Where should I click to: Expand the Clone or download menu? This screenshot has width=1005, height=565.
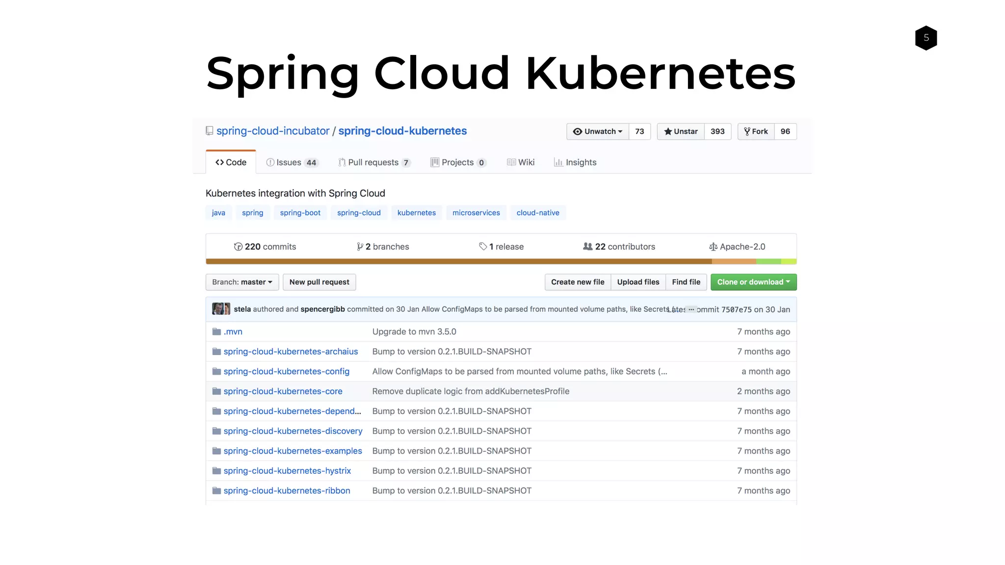click(x=754, y=282)
